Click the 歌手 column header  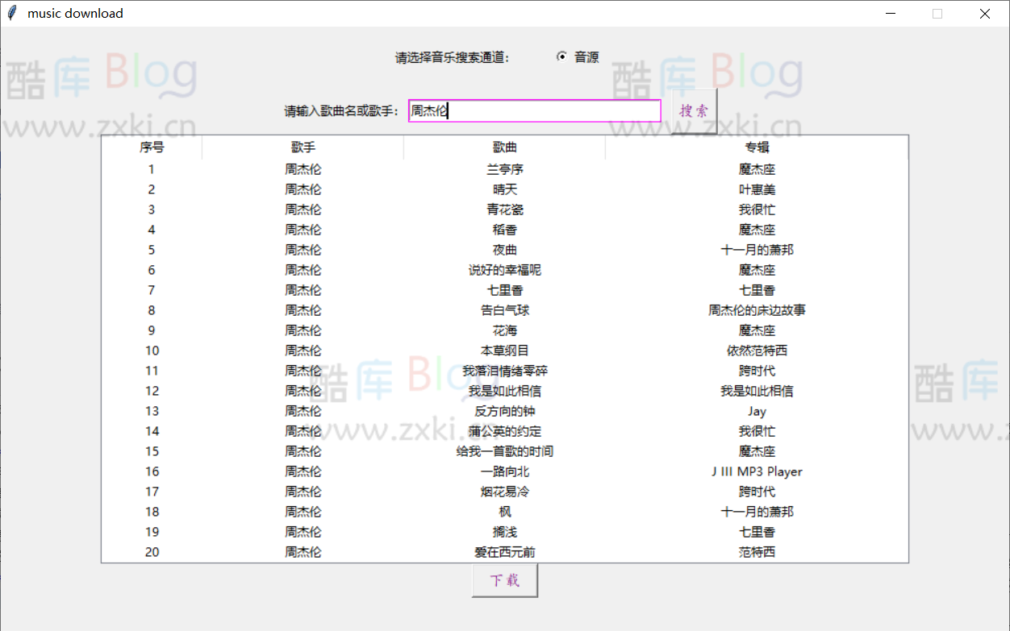point(303,147)
